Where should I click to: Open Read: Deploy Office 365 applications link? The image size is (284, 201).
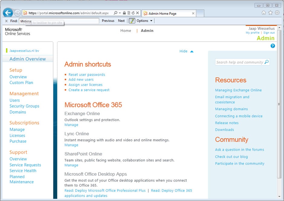(x=171, y=190)
